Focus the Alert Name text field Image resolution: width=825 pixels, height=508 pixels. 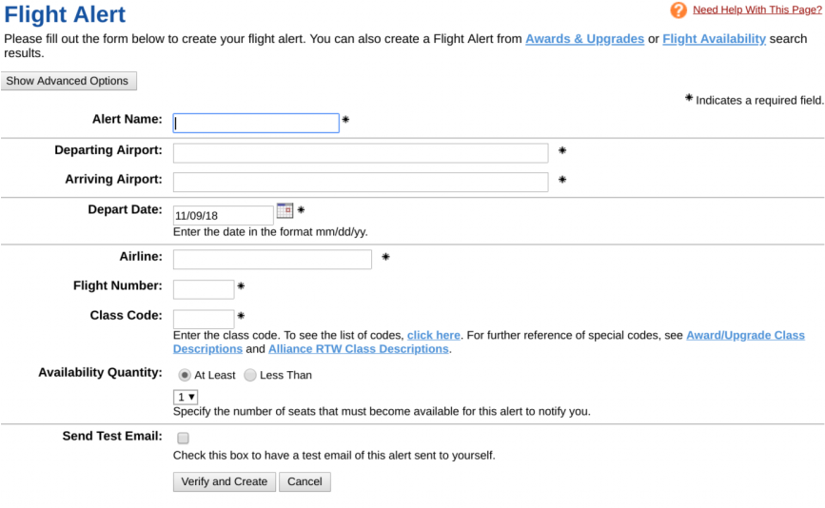point(256,123)
